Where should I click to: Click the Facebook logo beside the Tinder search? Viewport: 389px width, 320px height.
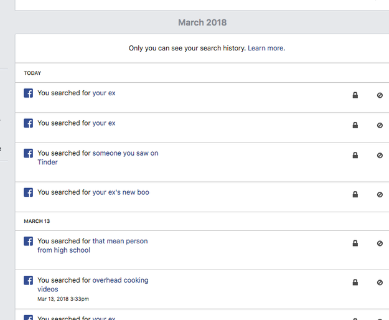point(29,153)
